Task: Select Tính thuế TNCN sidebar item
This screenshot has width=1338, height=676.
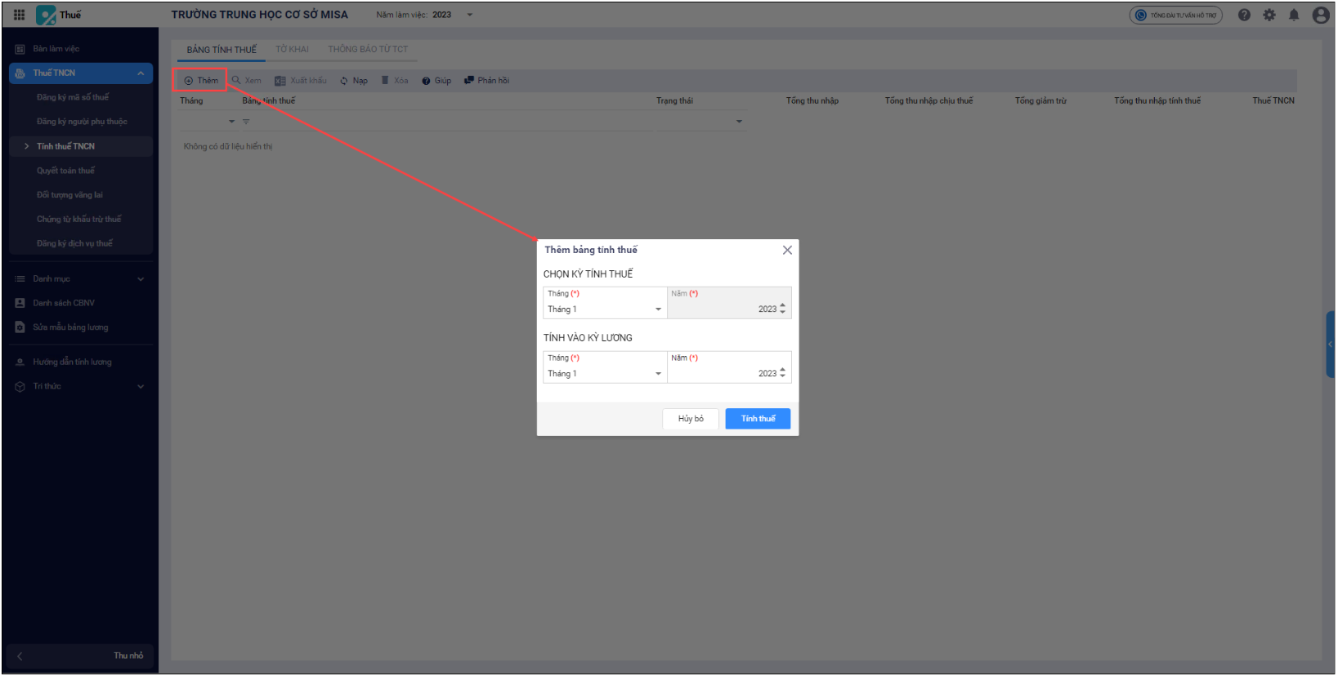Action: pyautogui.click(x=80, y=146)
